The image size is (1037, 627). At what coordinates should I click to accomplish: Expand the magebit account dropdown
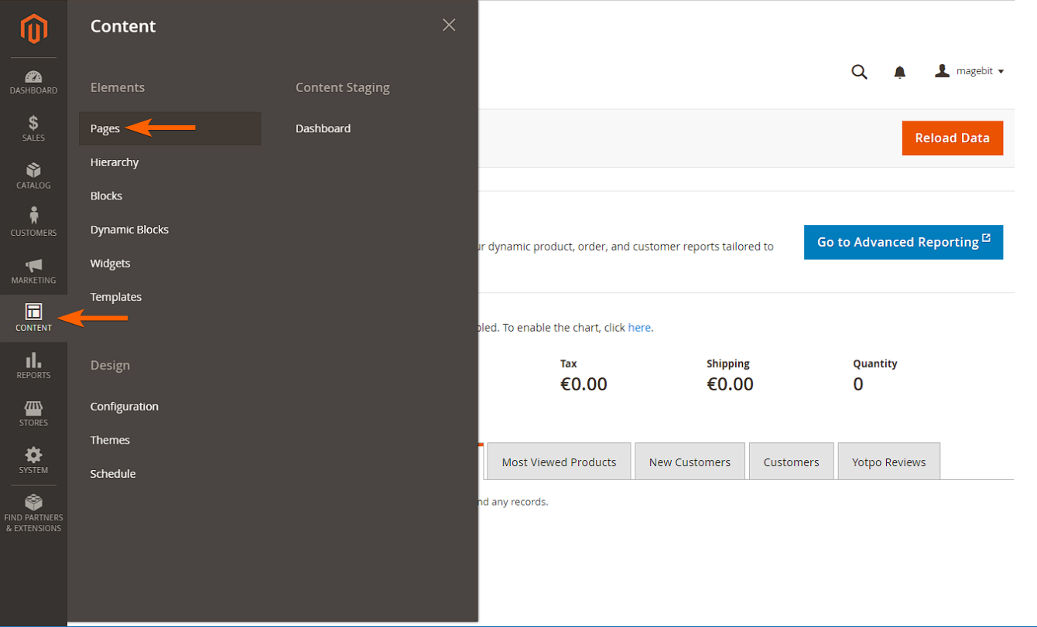[970, 71]
